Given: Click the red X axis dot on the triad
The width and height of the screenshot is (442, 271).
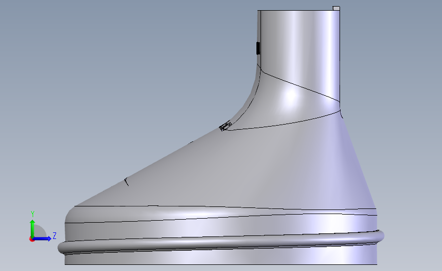Looking at the screenshot, I should point(32,239).
